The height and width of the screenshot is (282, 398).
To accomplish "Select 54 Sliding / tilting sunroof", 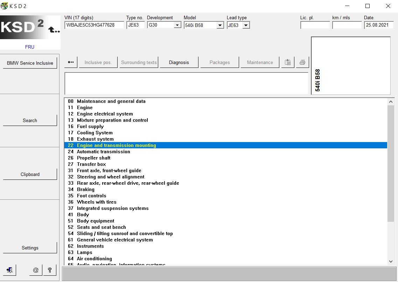I will pyautogui.click(x=226, y=233).
